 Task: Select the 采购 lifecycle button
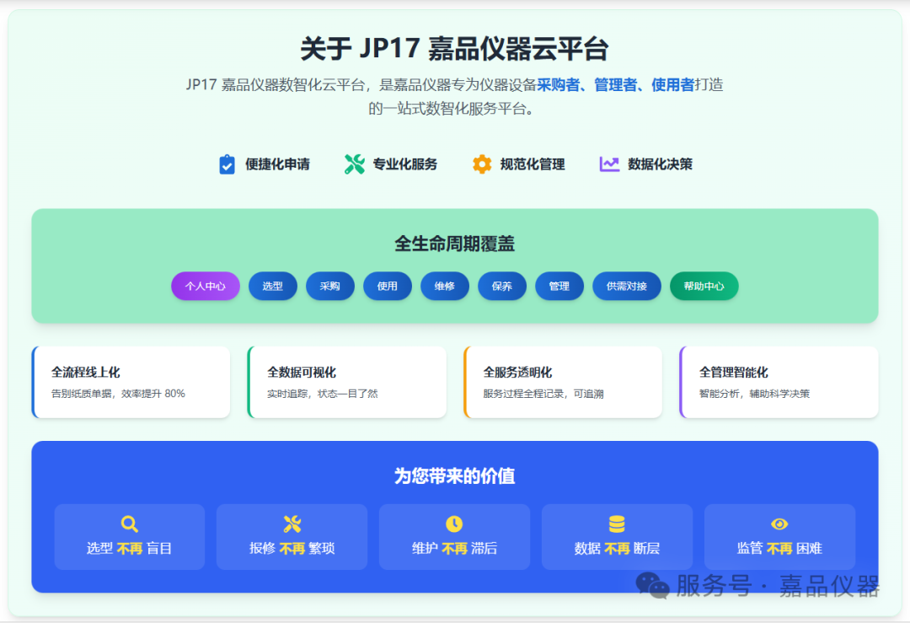click(330, 287)
